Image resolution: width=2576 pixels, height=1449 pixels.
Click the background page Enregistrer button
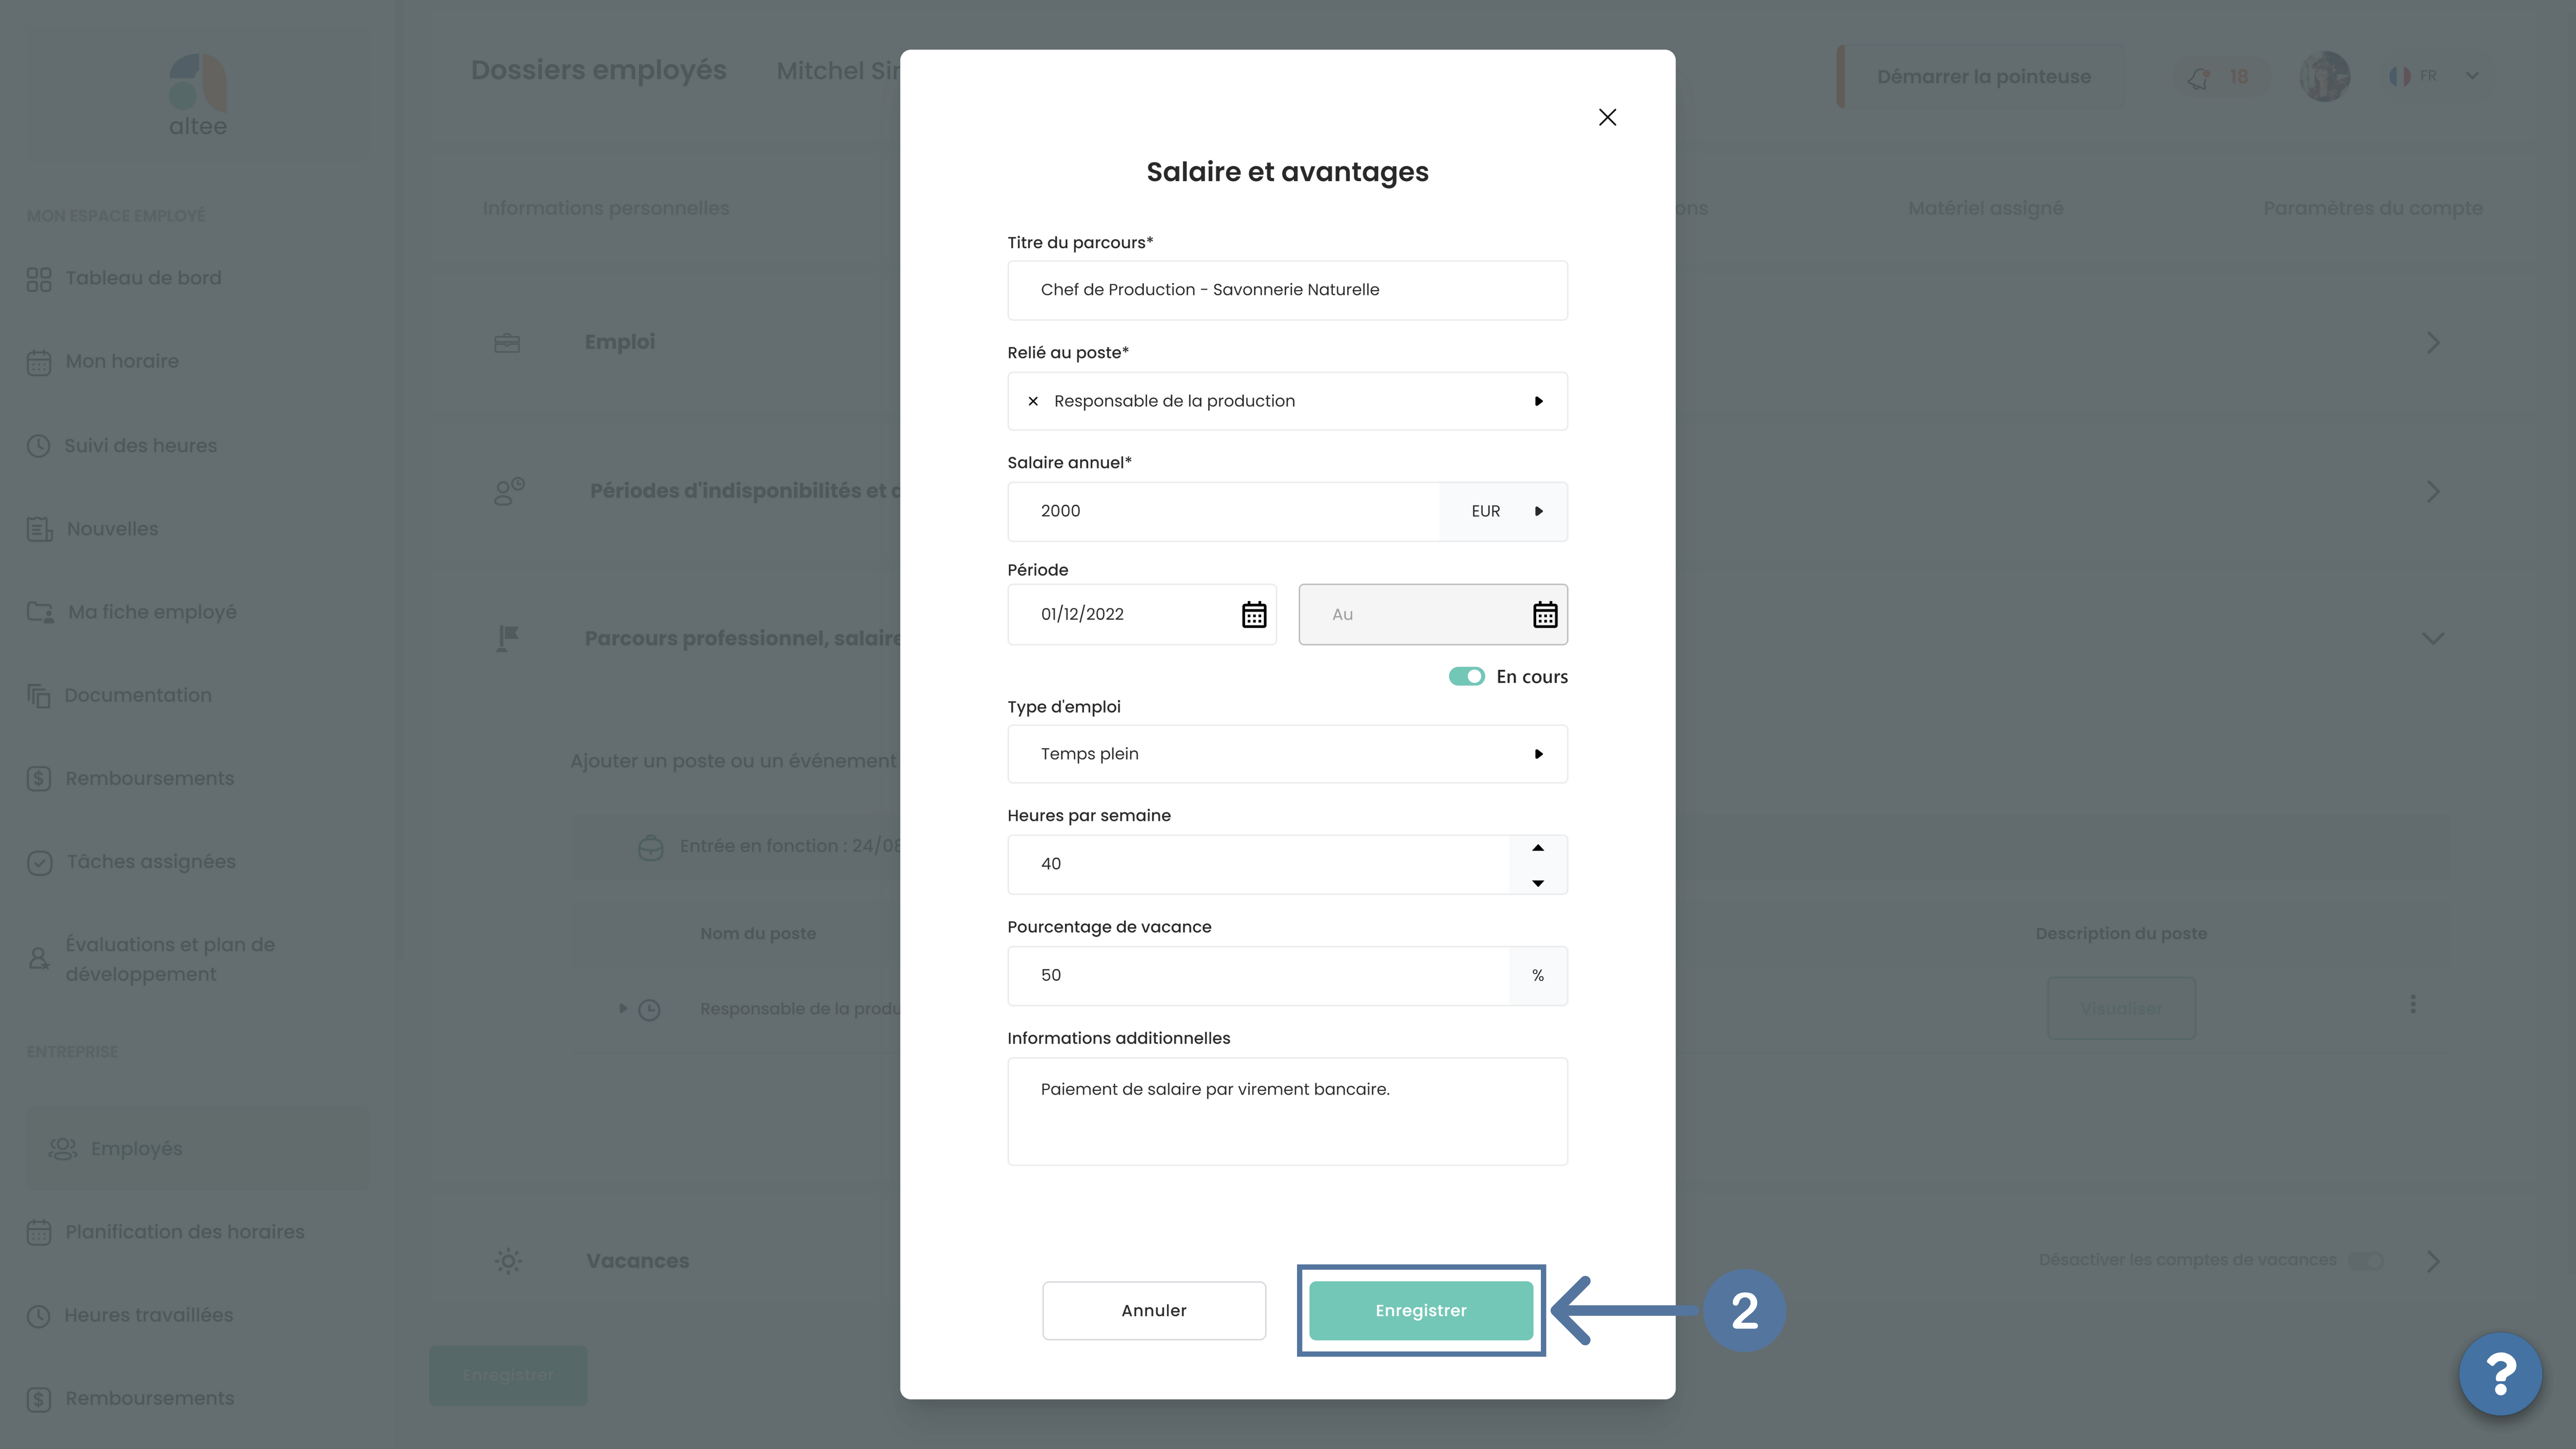point(508,1376)
